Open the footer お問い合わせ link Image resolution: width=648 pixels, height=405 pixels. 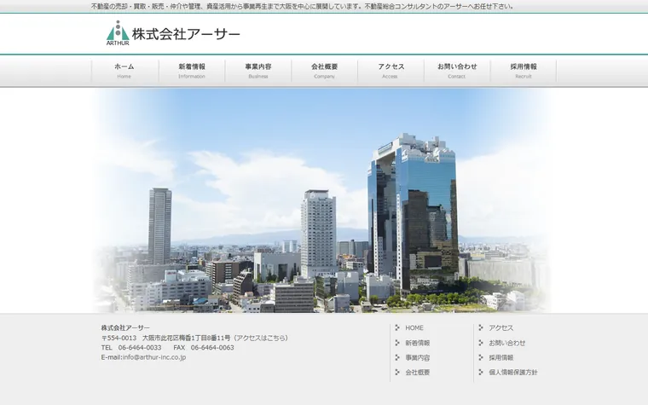click(507, 343)
